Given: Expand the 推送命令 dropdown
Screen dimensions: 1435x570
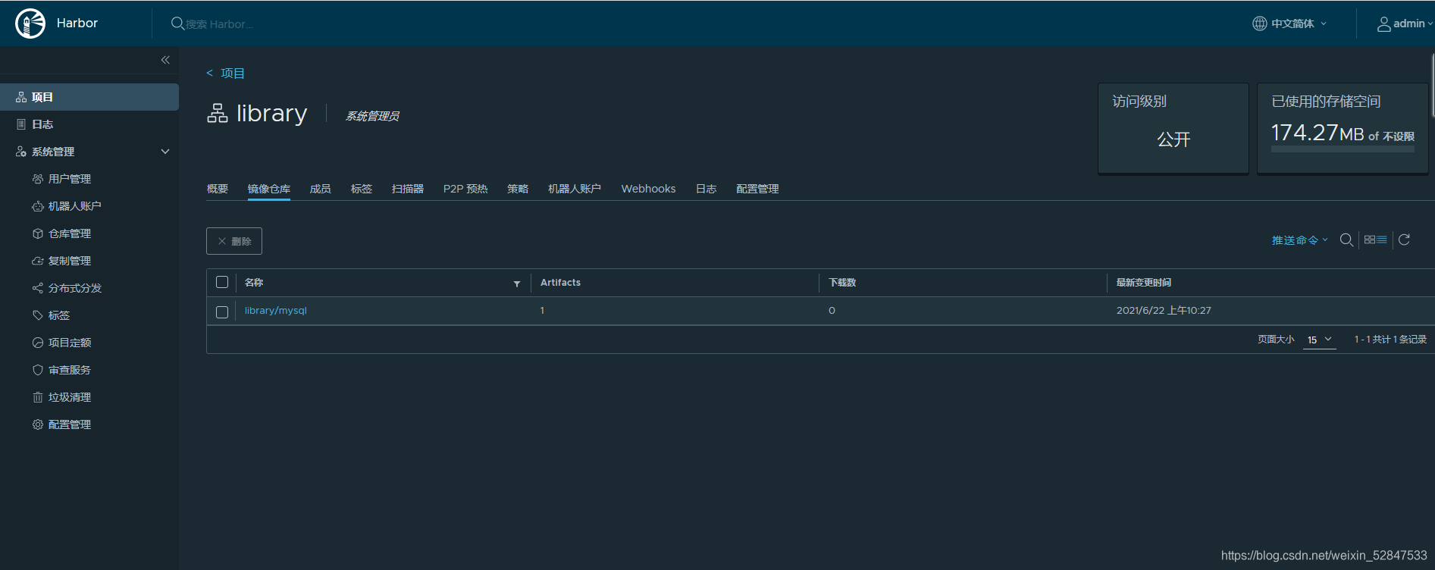Looking at the screenshot, I should coord(1299,240).
